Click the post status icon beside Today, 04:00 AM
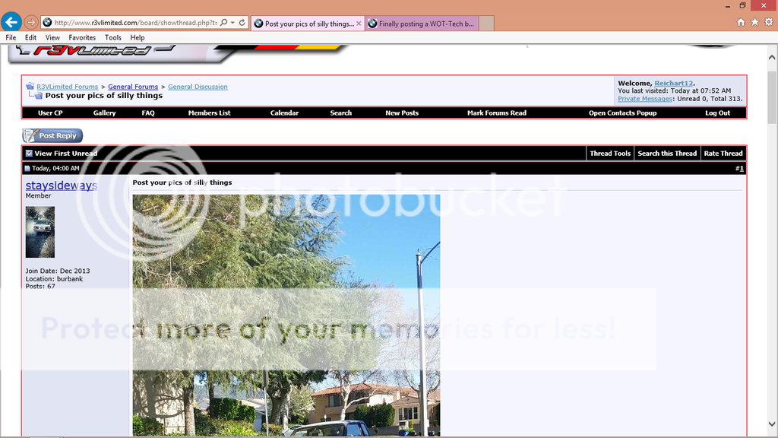This screenshot has width=778, height=438. click(27, 169)
